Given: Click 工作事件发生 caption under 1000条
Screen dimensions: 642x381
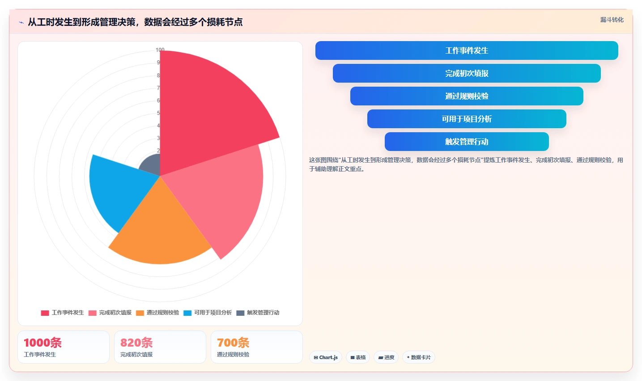Looking at the screenshot, I should pyautogui.click(x=40, y=355).
